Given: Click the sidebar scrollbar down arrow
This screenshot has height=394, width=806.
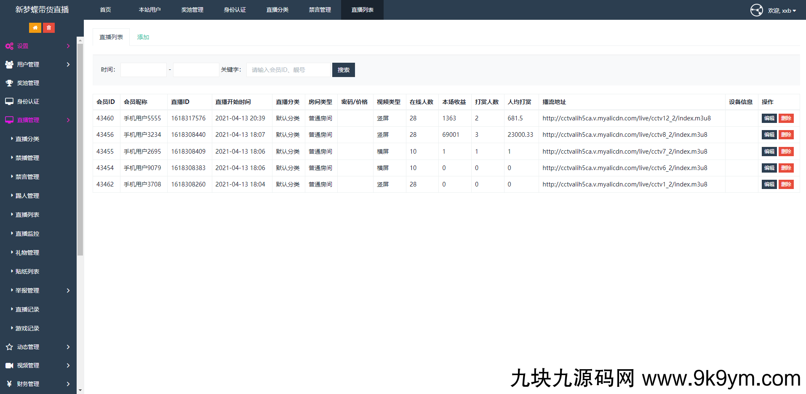Looking at the screenshot, I should point(80,390).
